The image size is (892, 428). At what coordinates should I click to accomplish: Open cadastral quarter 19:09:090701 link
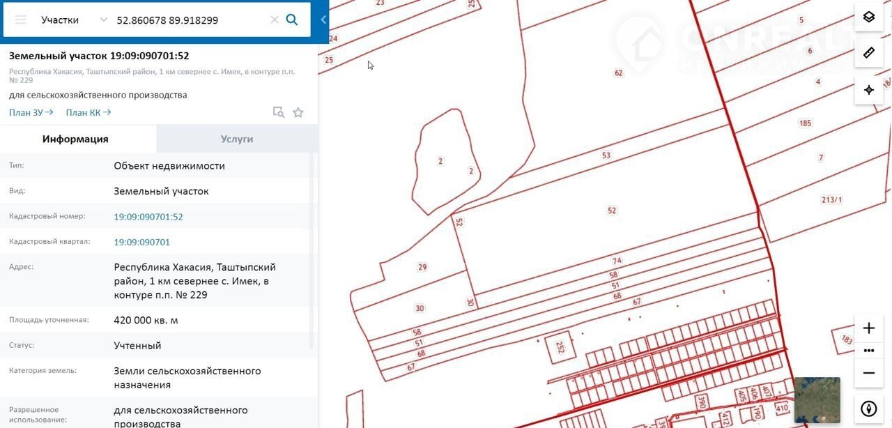pyautogui.click(x=142, y=242)
